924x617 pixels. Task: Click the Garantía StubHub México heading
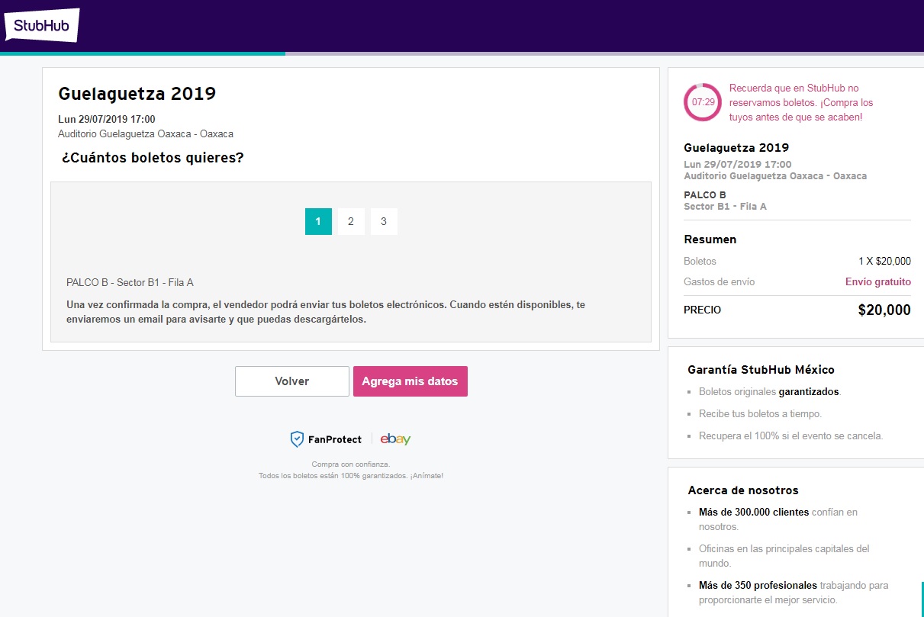click(761, 370)
